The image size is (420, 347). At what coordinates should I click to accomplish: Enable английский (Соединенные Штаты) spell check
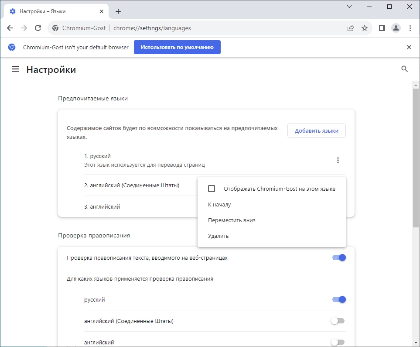[338, 321]
